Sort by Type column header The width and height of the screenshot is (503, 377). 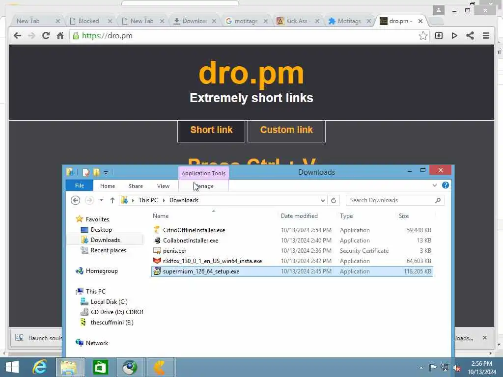pyautogui.click(x=346, y=216)
